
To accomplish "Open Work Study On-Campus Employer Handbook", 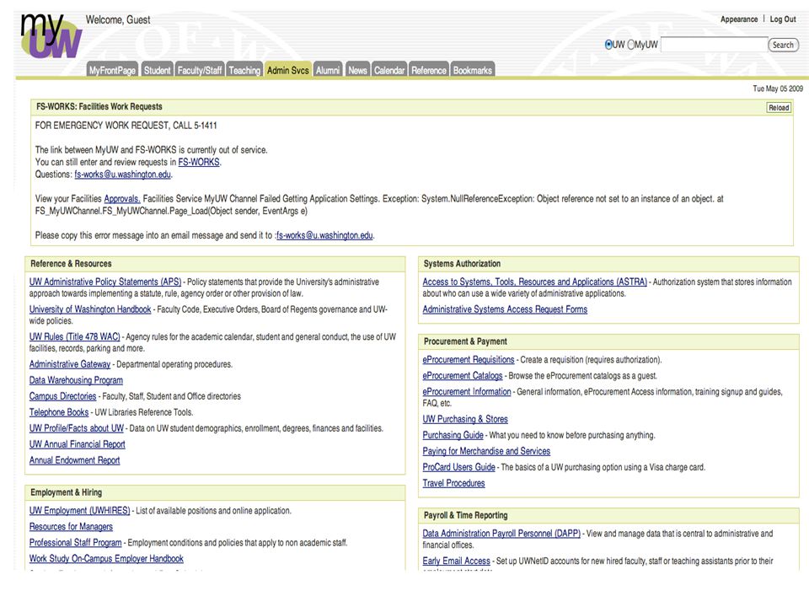I will [106, 558].
